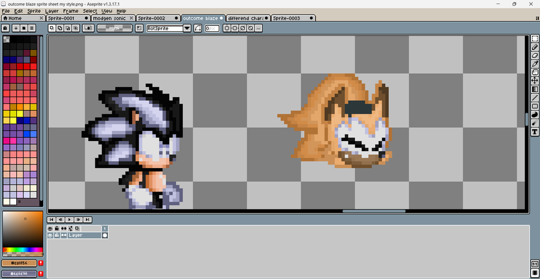Switch to the modgen sonic tab
The height and width of the screenshot is (279, 540).
(x=113, y=18)
